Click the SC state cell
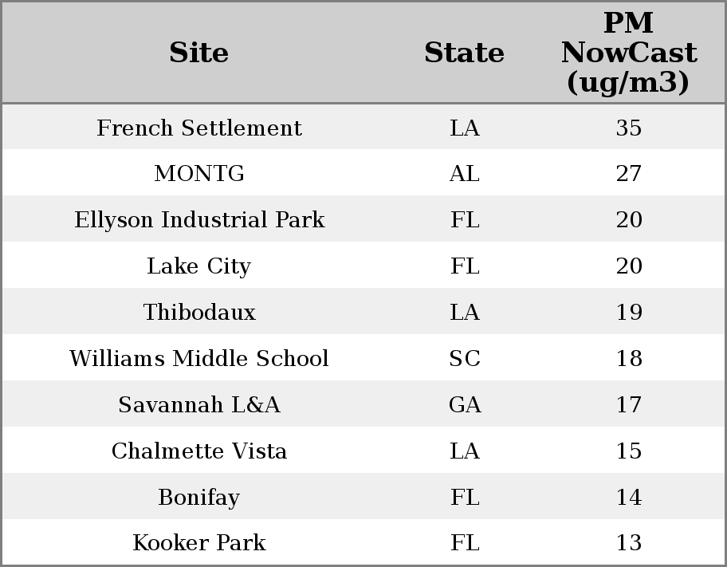Image resolution: width=727 pixels, height=567 pixels. pyautogui.click(x=465, y=359)
